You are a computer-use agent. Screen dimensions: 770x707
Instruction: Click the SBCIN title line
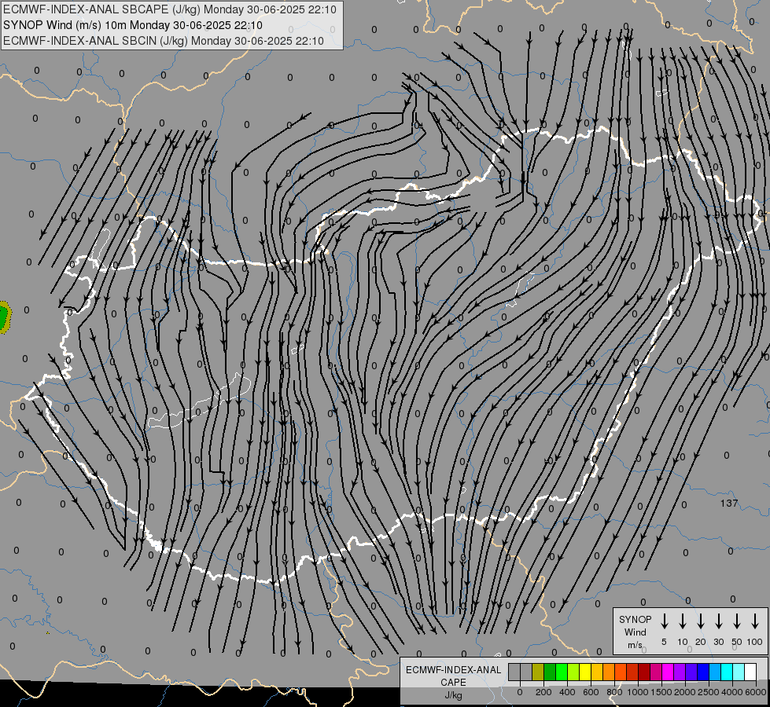tap(164, 41)
